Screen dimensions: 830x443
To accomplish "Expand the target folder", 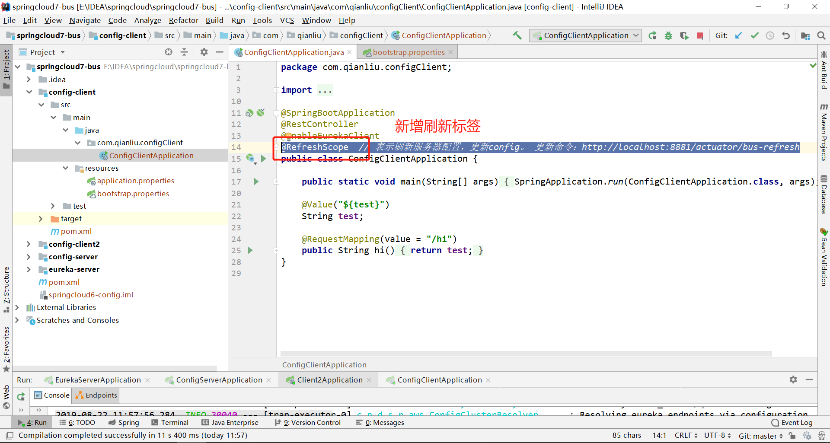I will (x=41, y=219).
